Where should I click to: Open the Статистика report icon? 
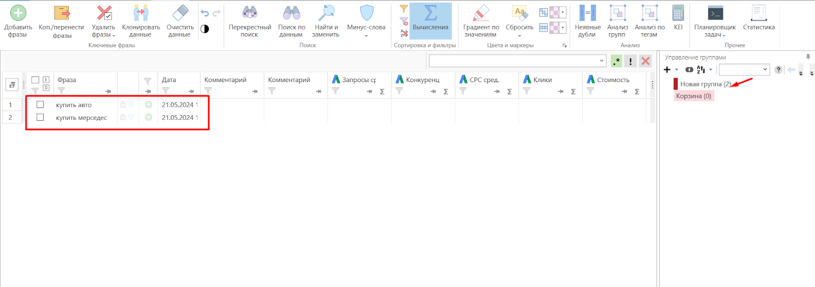759,13
